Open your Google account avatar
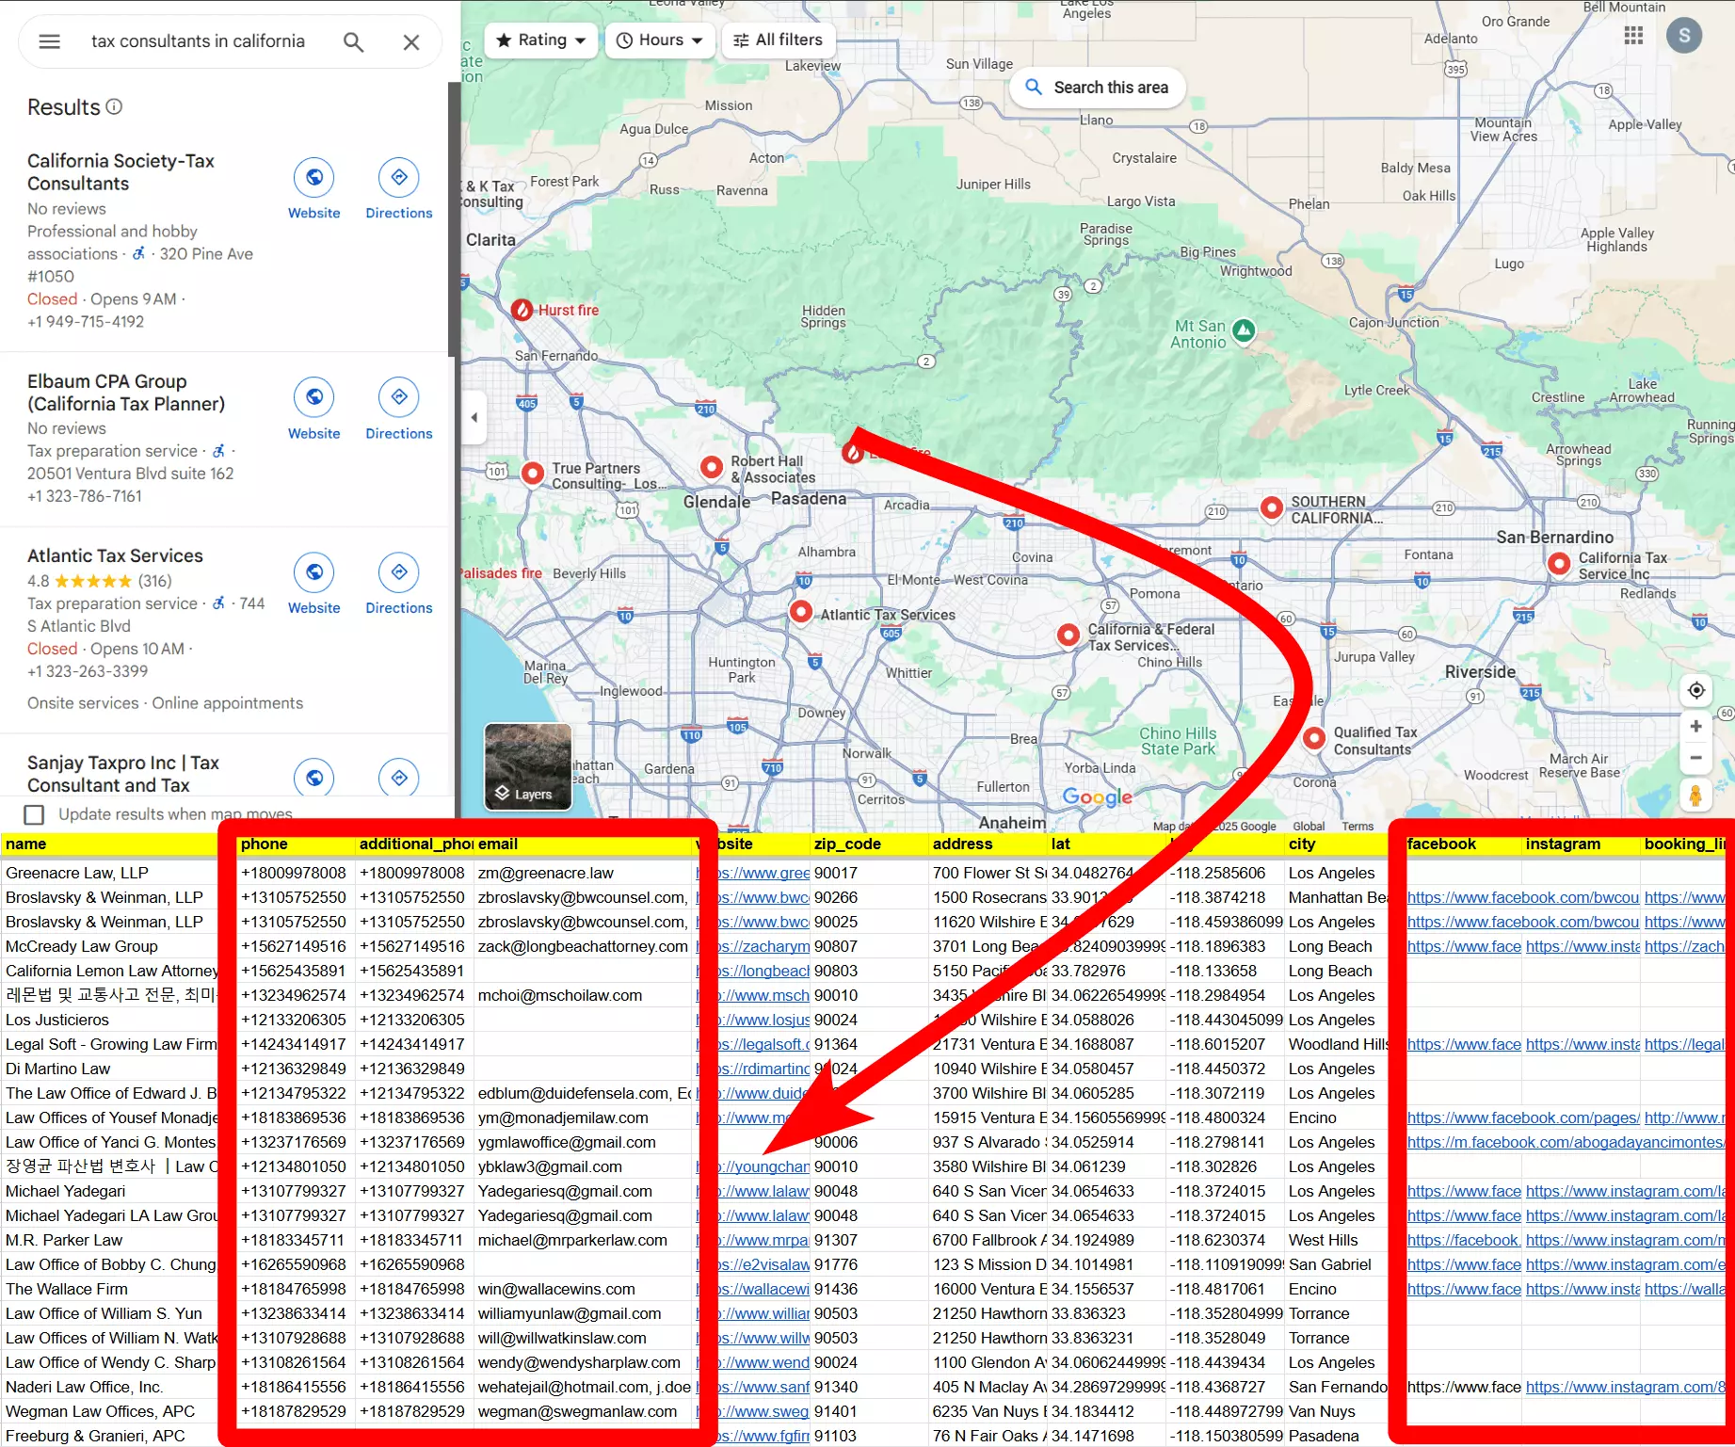Image resolution: width=1735 pixels, height=1447 pixels. (x=1685, y=36)
